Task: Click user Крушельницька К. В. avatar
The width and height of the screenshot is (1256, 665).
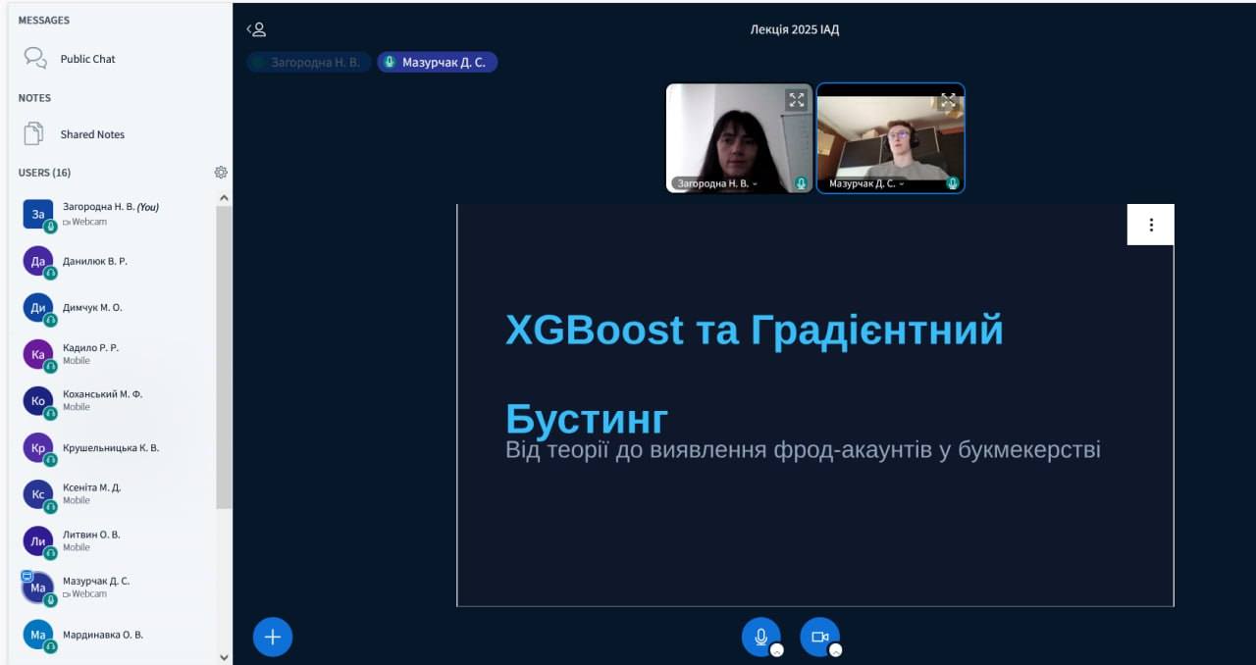Action: [38, 448]
